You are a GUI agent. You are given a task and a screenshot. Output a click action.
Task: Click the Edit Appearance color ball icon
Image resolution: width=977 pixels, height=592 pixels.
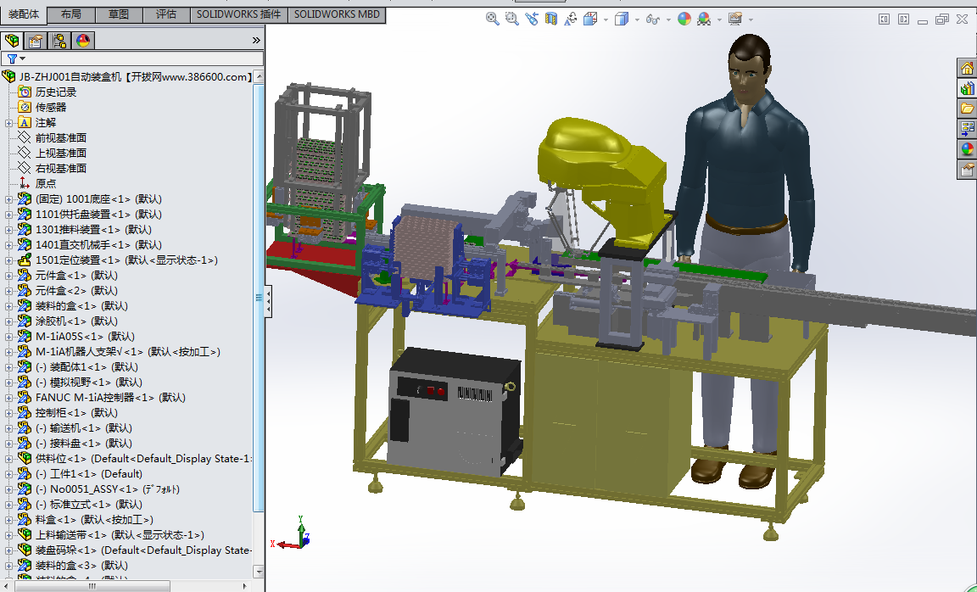coord(684,19)
